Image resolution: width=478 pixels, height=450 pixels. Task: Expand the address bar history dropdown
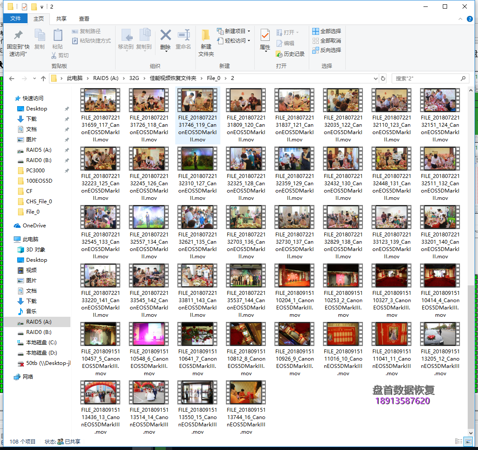click(x=375, y=78)
